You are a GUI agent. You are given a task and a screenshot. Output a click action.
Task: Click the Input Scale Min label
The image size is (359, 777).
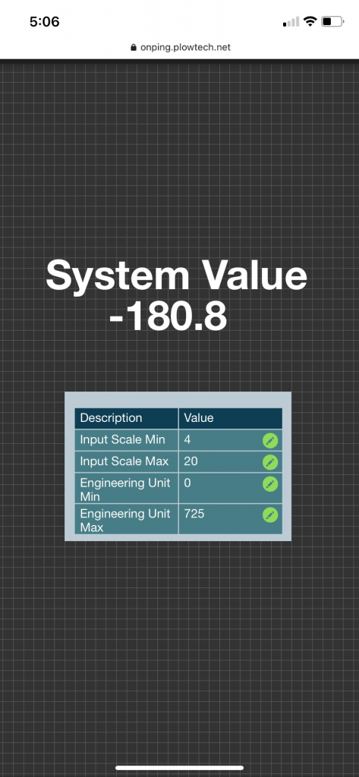[x=122, y=439]
